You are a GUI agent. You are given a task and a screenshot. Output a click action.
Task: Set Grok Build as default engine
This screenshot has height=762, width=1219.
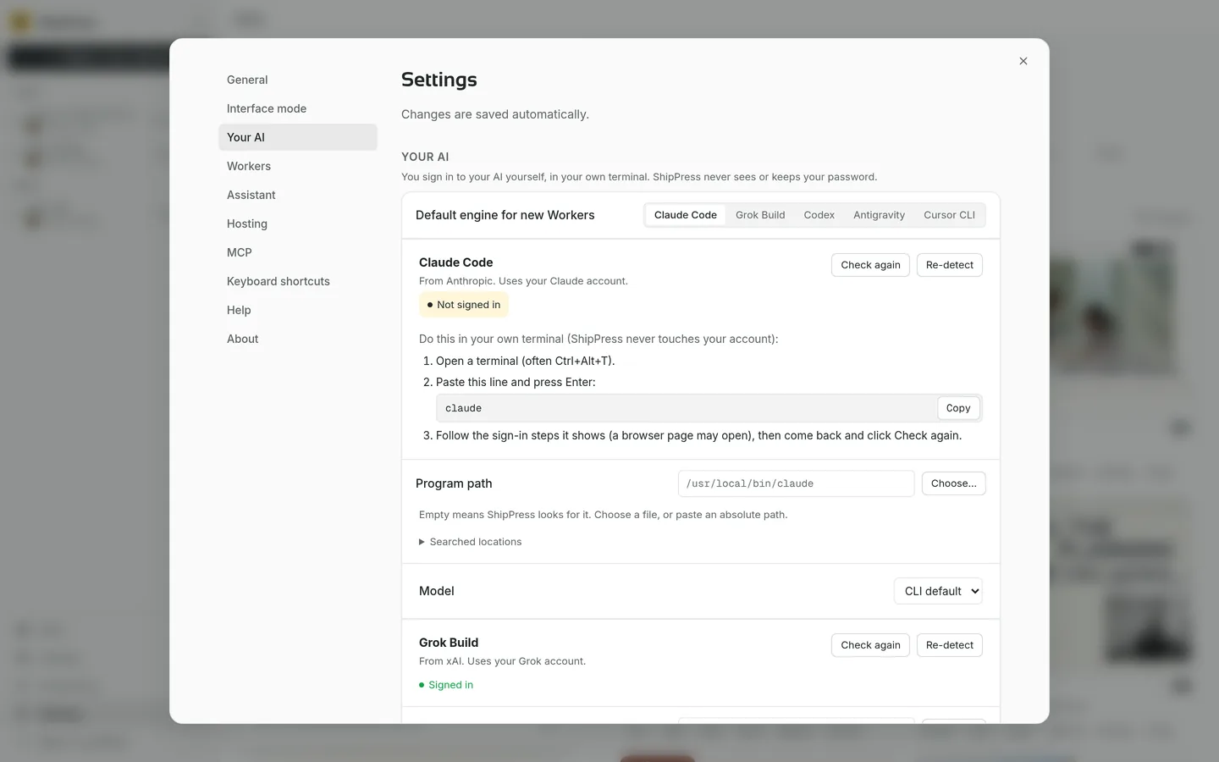point(760,215)
